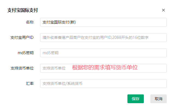Click the placeholder mentioning 2088开头的16位数字
173x110 pixels.
click(x=96, y=37)
